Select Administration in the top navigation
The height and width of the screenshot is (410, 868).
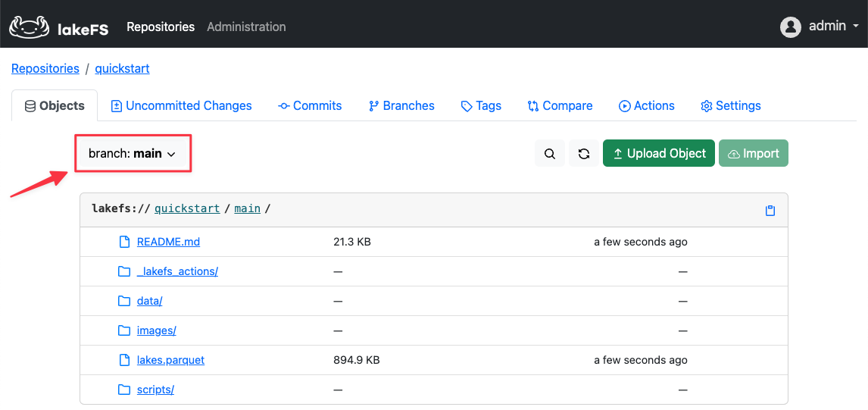click(246, 27)
